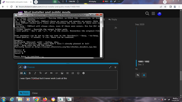Image resolution: width=182 pixels, height=102 pixels.
Task: Close the composer draft
Action: [x=35, y=93]
